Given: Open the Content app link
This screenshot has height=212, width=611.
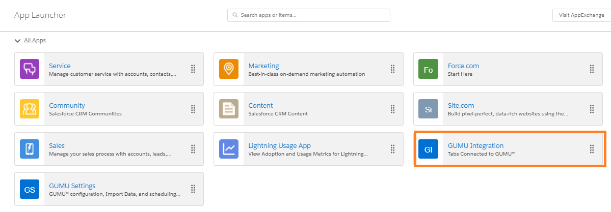Looking at the screenshot, I should coord(261,105).
